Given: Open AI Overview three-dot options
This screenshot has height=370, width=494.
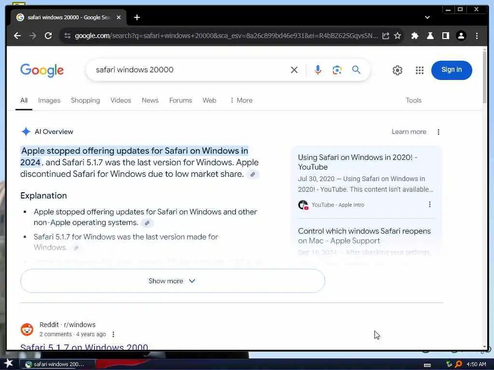Looking at the screenshot, I should point(438,132).
